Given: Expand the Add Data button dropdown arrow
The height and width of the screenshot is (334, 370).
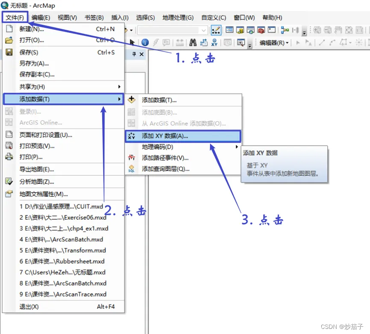Looking at the screenshot, I should 131,30.
